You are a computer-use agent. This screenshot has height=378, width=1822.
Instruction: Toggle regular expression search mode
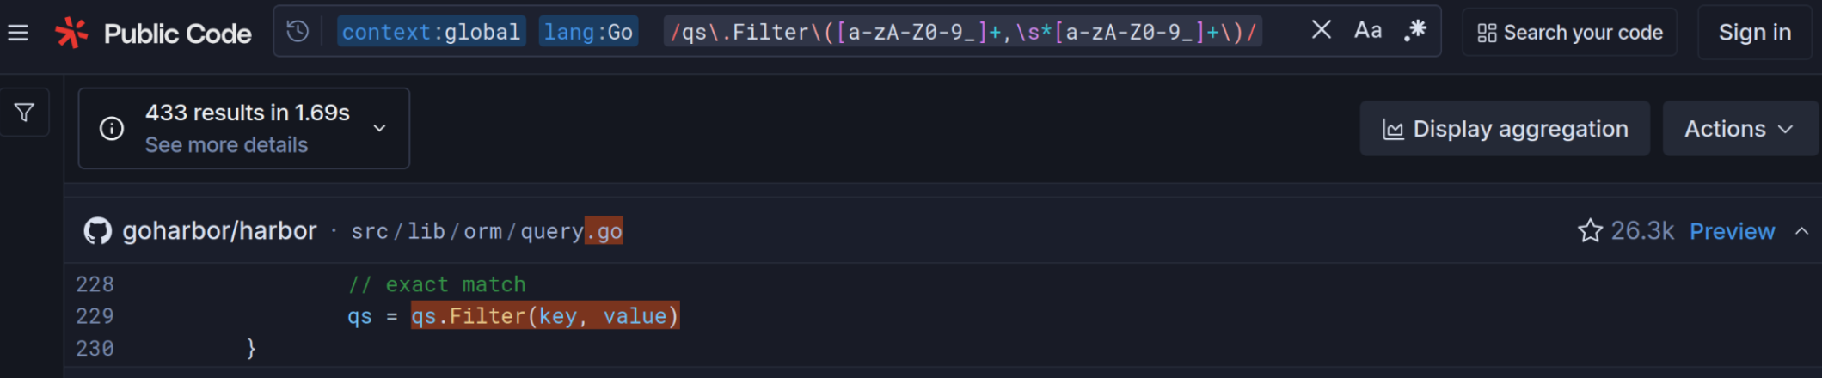click(x=1415, y=31)
